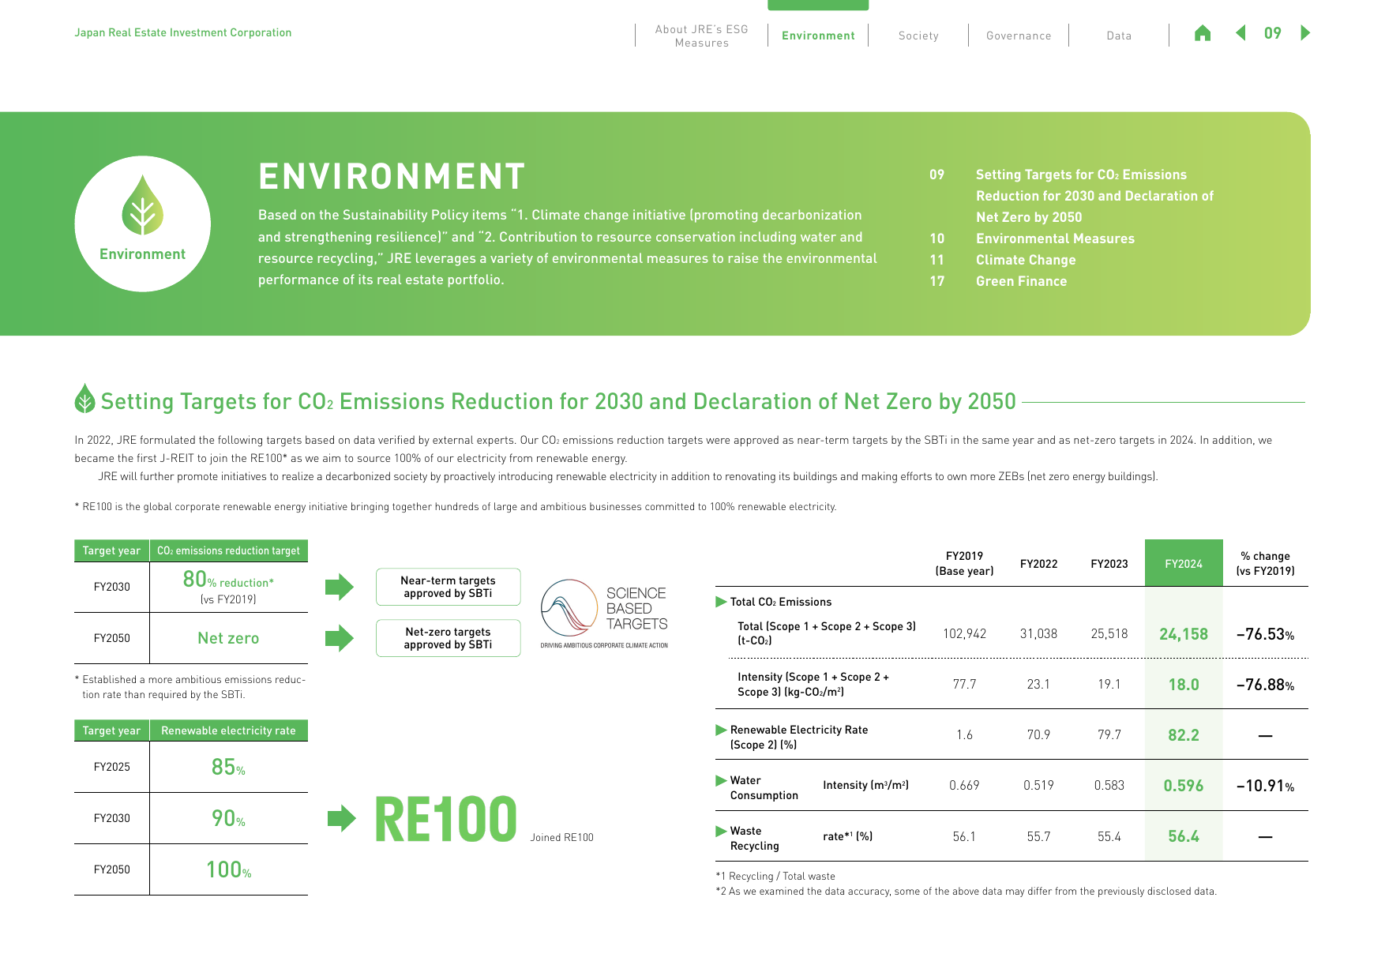Go to the home page icon
The height and width of the screenshot is (980, 1385).
click(x=1202, y=33)
